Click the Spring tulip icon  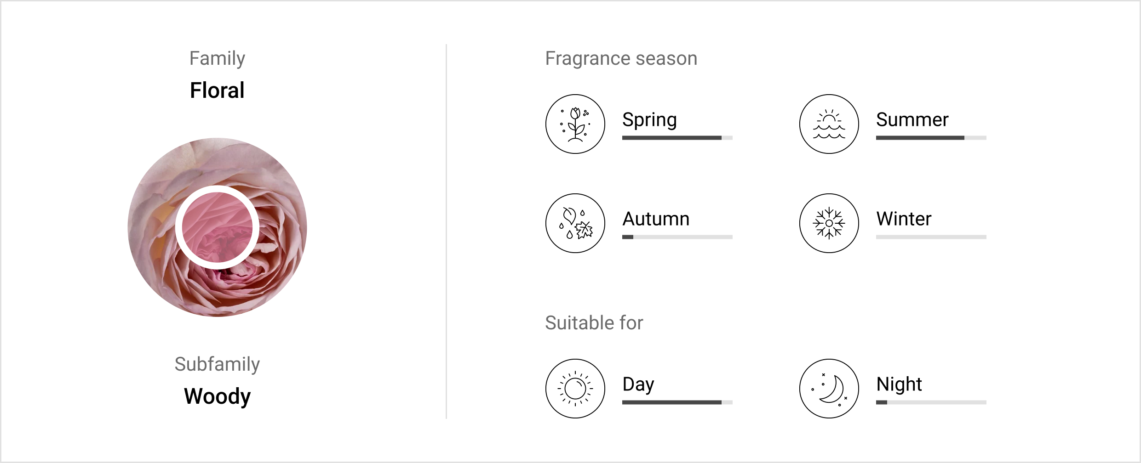coord(575,124)
